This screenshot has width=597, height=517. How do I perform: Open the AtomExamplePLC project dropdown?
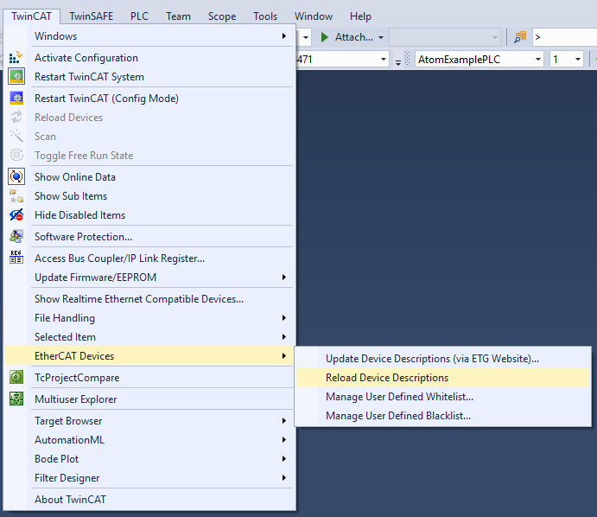coord(537,59)
